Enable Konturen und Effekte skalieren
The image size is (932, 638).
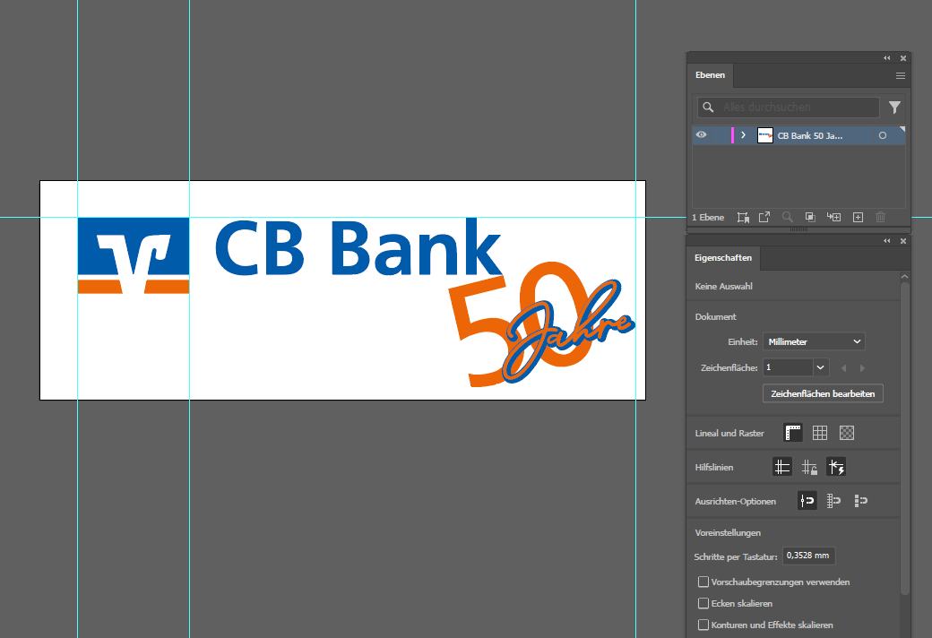(703, 625)
